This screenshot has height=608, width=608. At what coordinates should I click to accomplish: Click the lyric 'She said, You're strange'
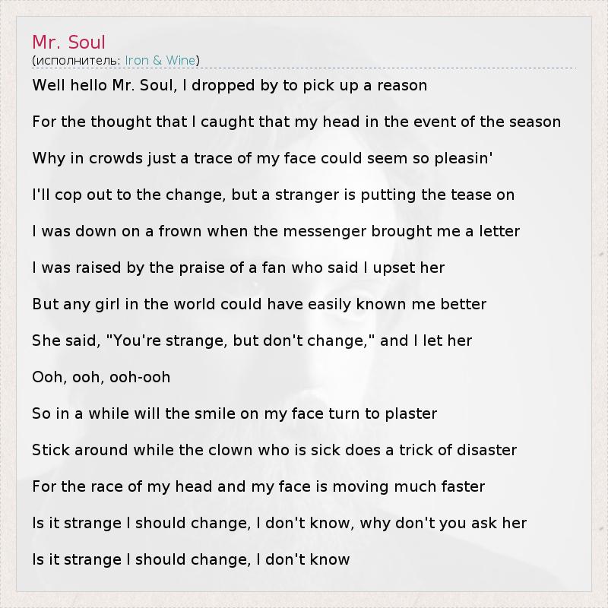point(252,340)
